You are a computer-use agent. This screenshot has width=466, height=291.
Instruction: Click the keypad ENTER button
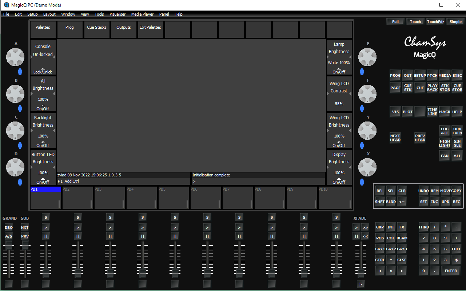click(x=451, y=271)
